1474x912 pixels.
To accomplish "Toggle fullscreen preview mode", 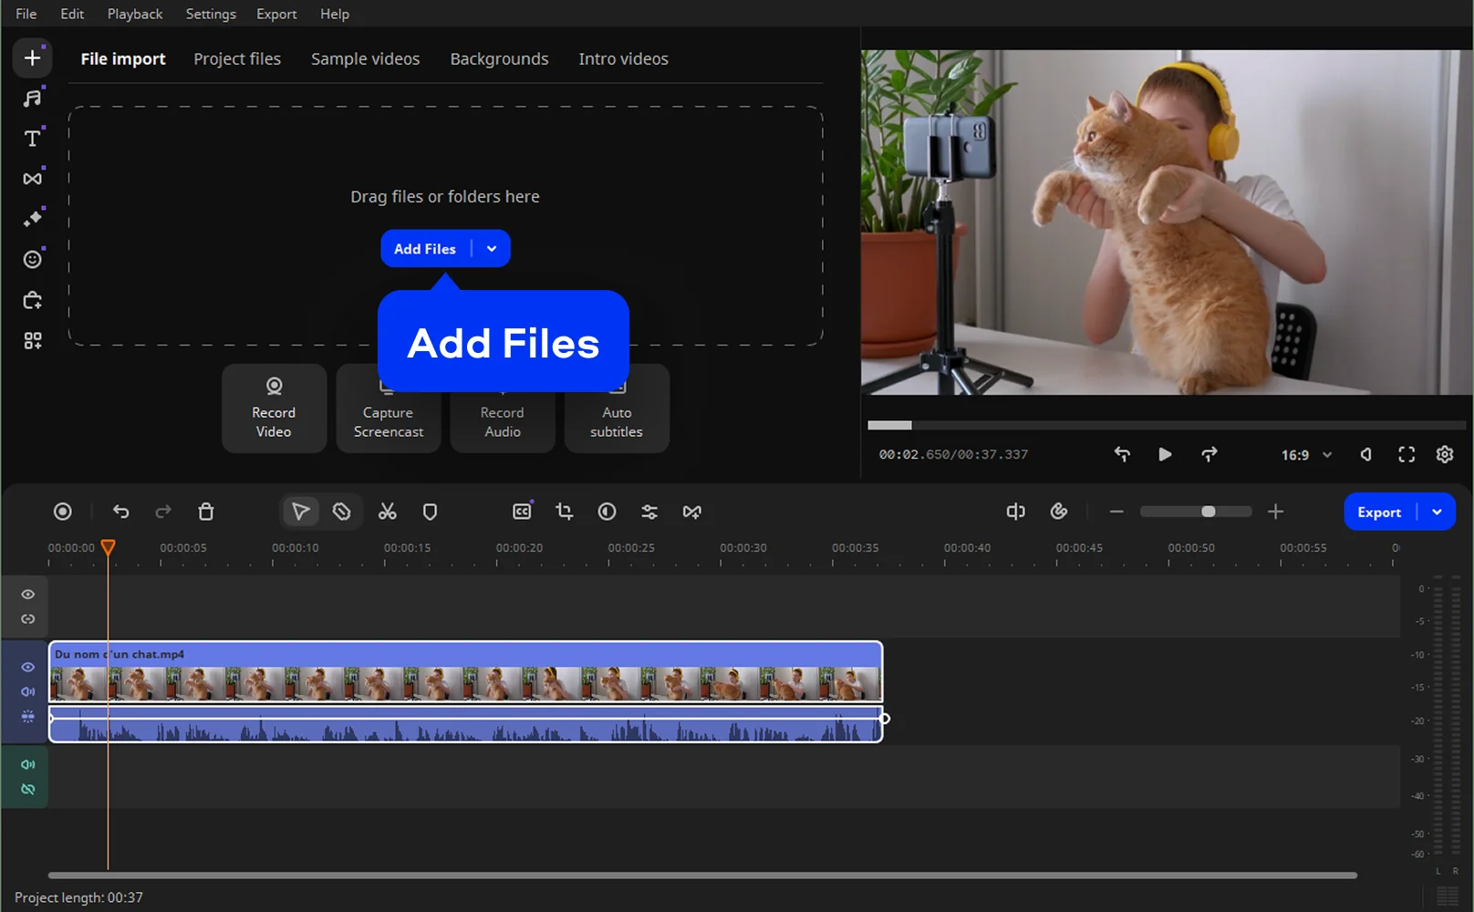I will tap(1407, 454).
